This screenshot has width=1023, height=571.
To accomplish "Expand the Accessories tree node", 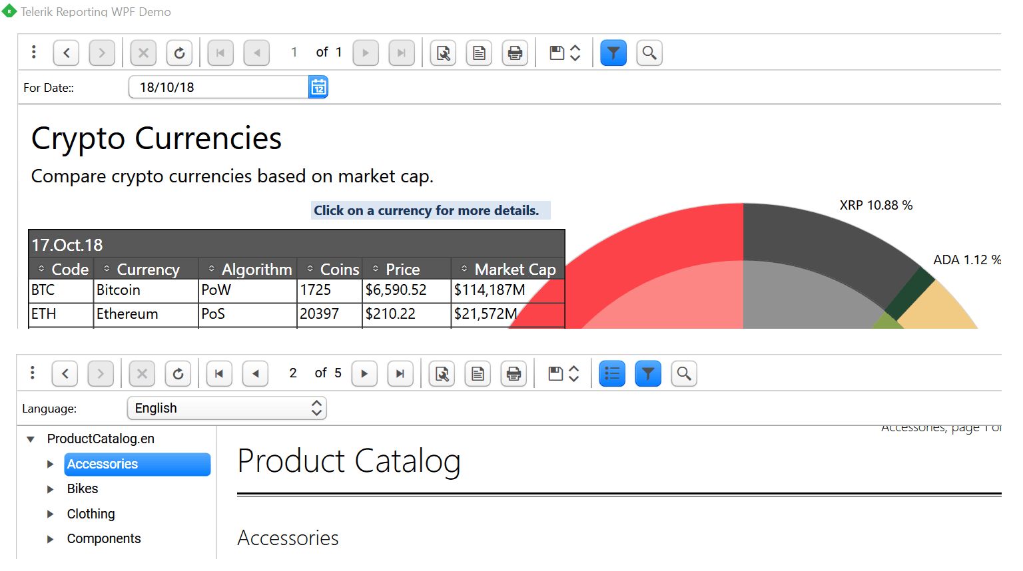I will (x=50, y=464).
